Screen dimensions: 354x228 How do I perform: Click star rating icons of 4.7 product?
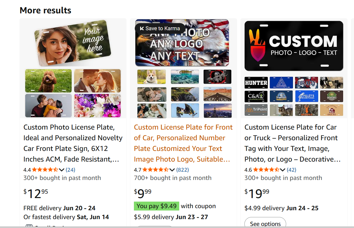155,170
